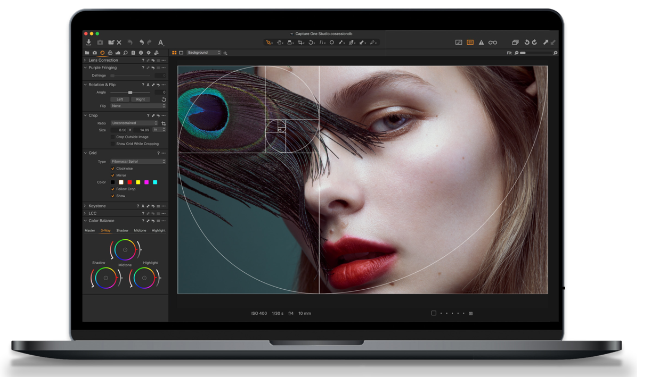Toggle the grid overlay toolbar icon

coord(470,43)
